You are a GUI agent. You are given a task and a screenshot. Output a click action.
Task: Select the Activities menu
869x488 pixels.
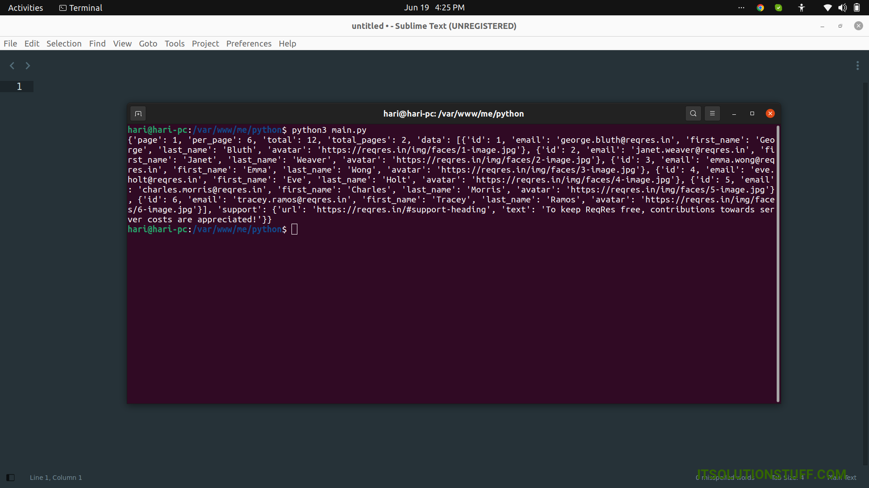click(25, 7)
